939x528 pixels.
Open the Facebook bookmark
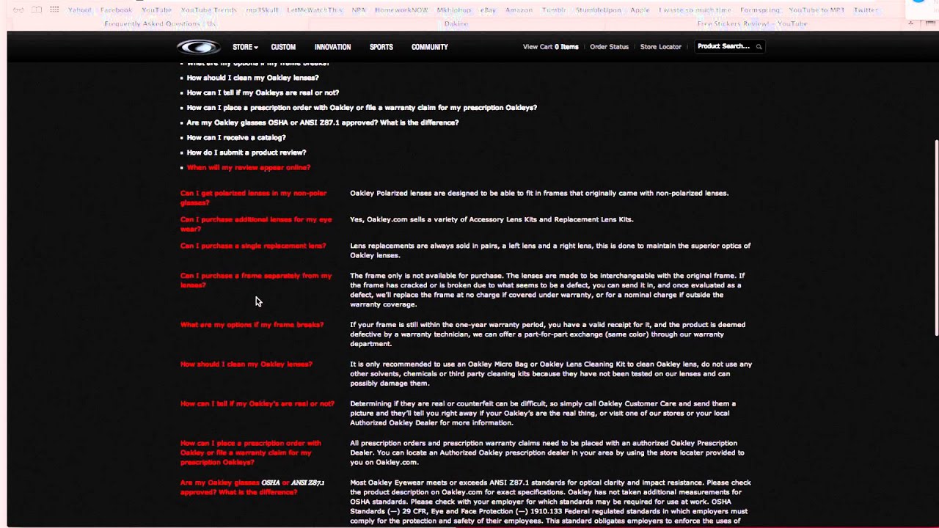(x=116, y=10)
